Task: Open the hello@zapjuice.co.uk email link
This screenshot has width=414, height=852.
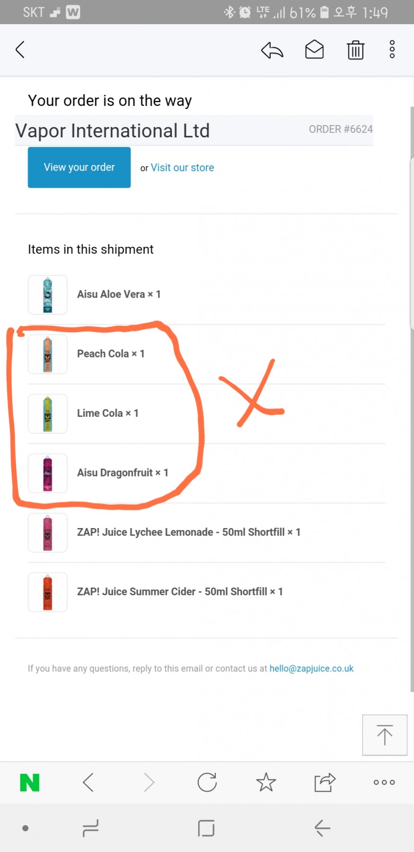Action: click(x=311, y=668)
